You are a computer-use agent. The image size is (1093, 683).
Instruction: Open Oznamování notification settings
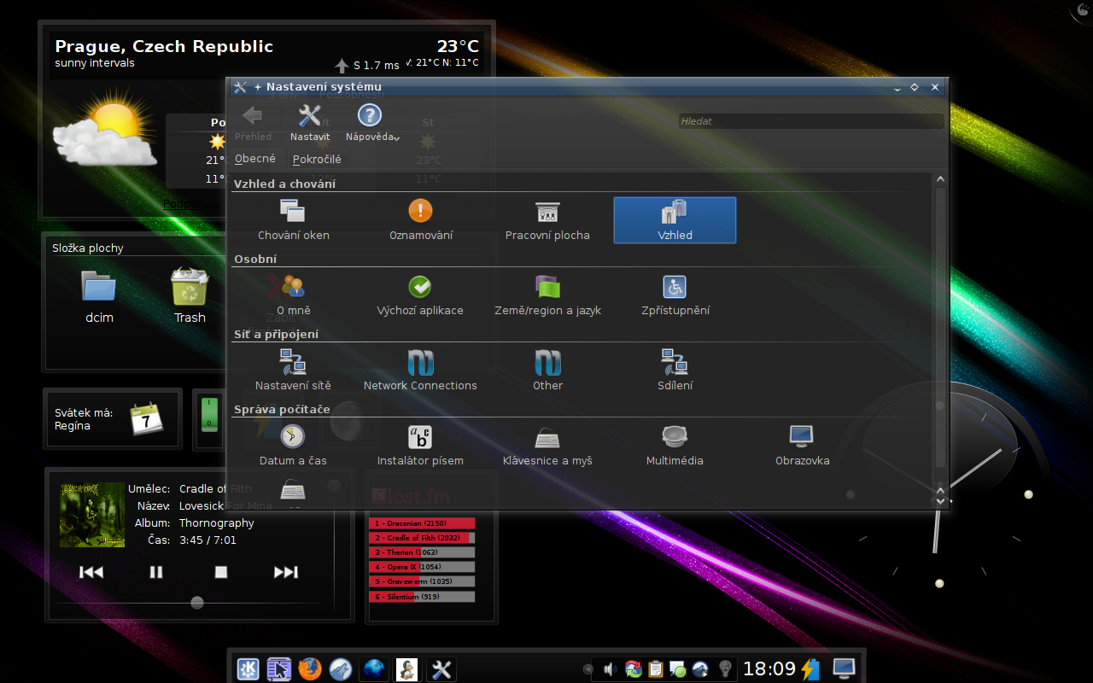pos(420,220)
